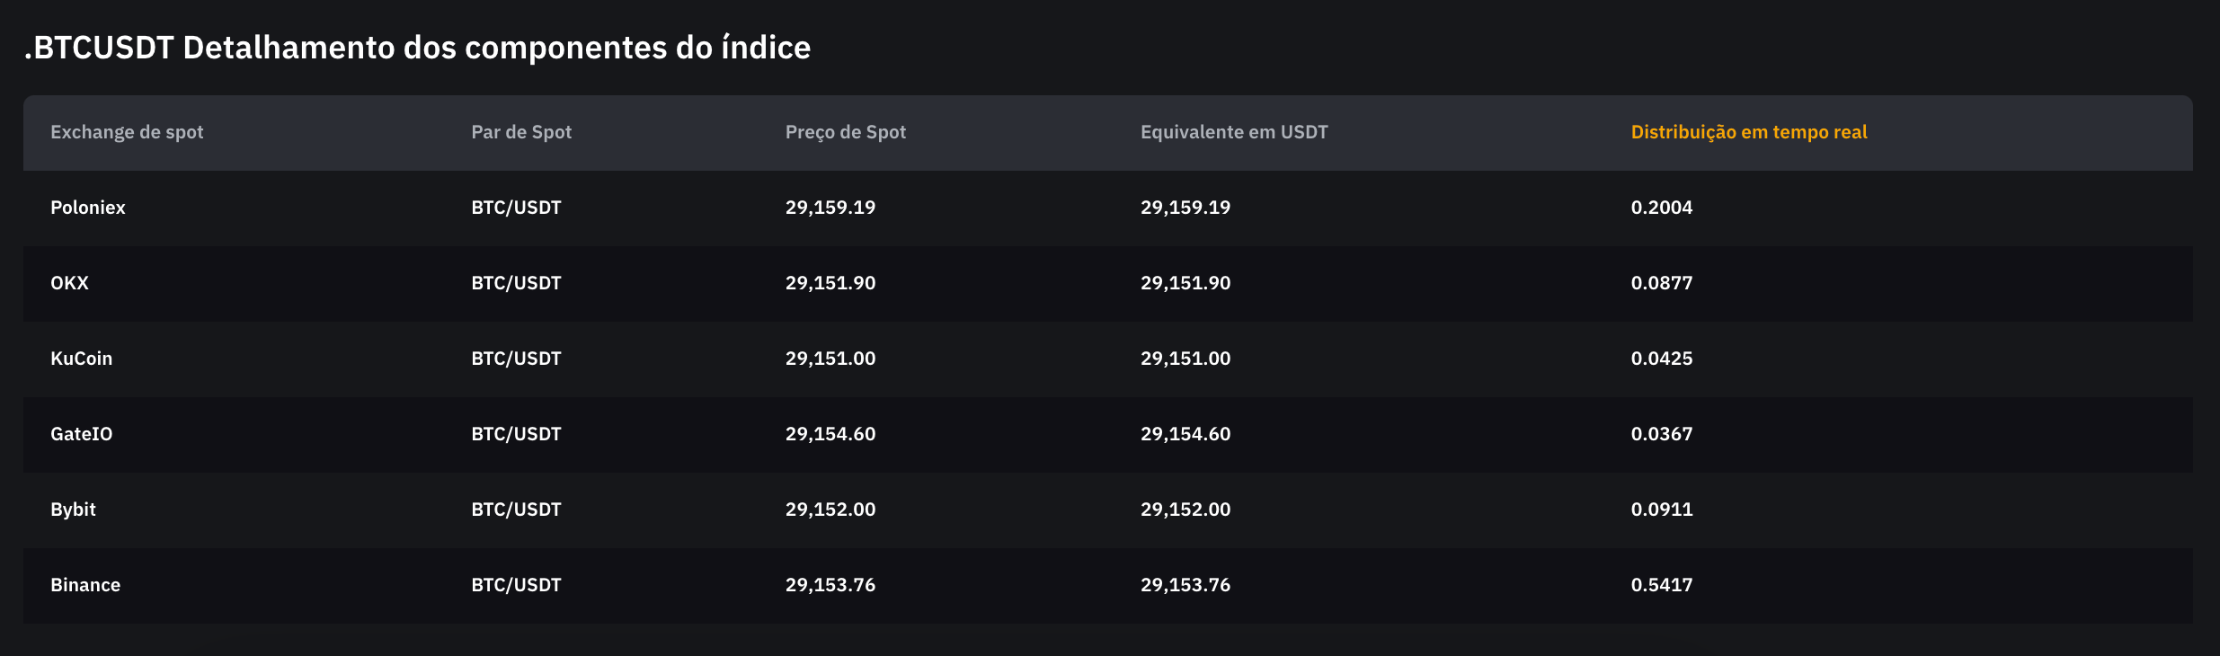Select the Poloniex exchange row name
The height and width of the screenshot is (656, 2220).
click(88, 208)
